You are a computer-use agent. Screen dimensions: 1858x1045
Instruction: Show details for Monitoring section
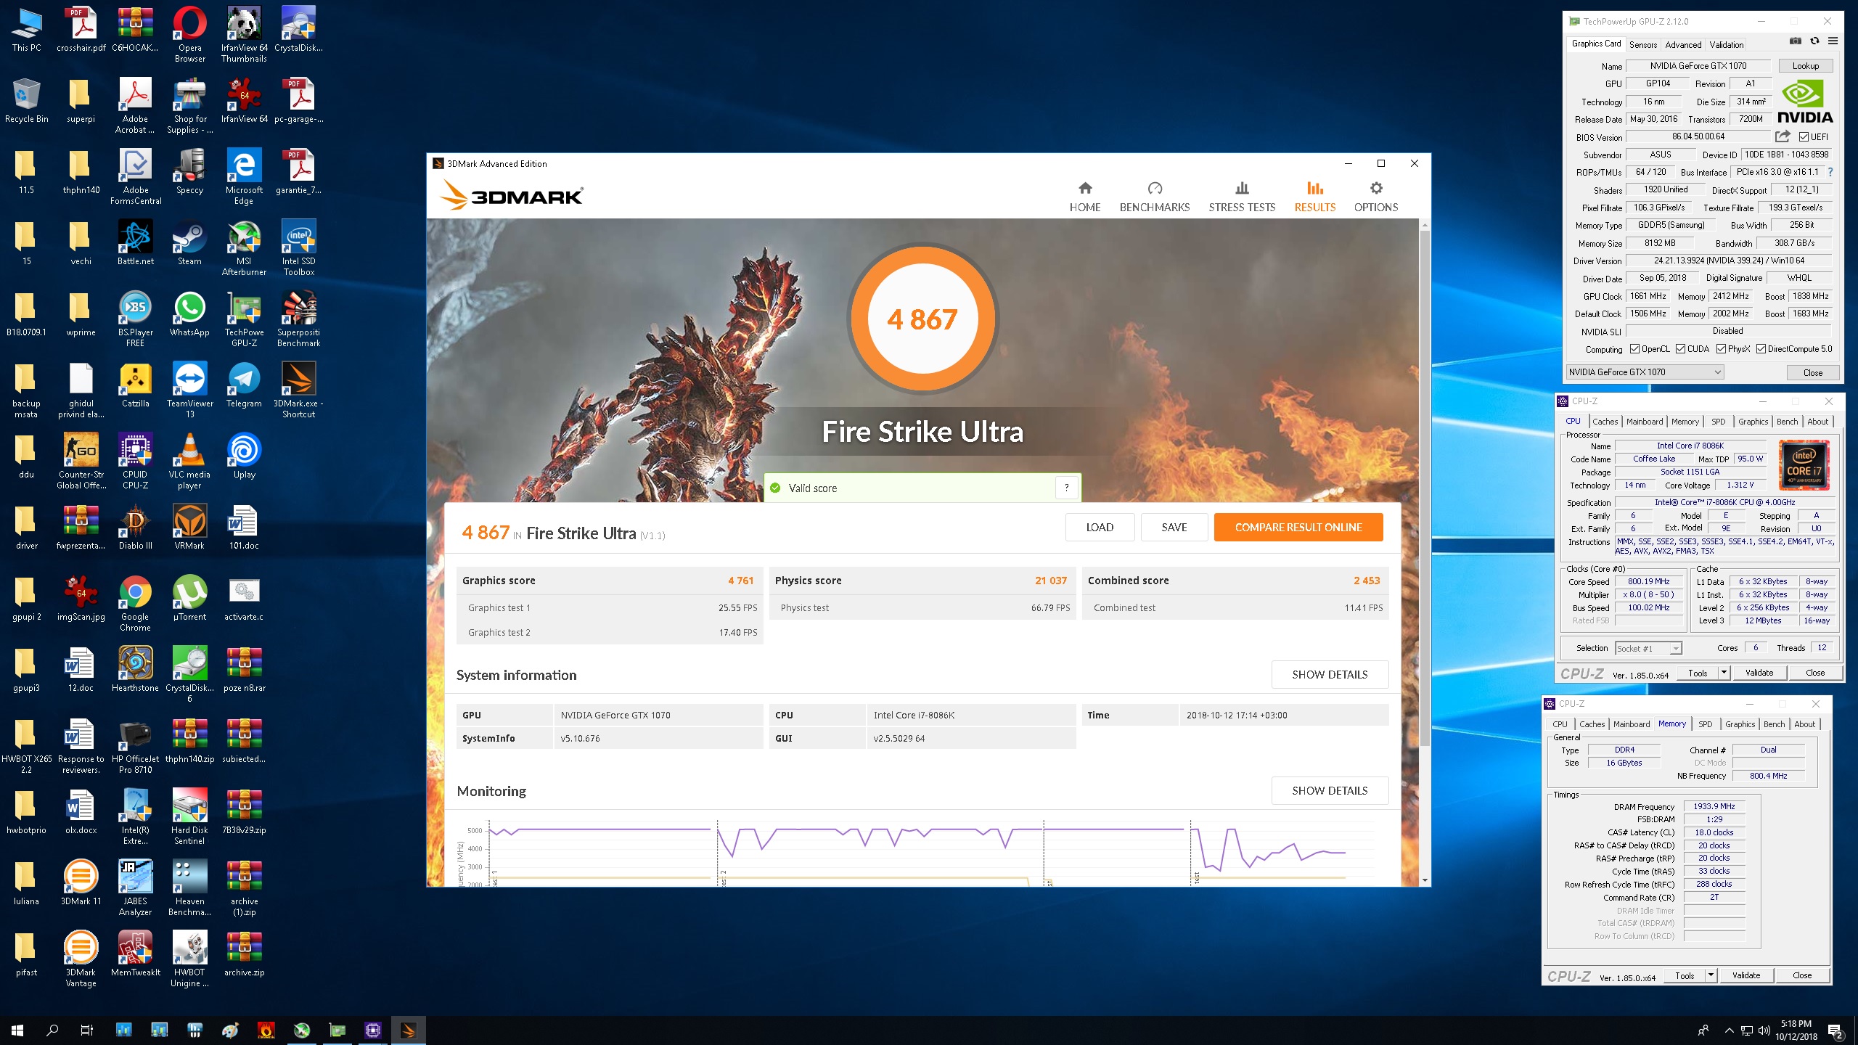(x=1330, y=791)
